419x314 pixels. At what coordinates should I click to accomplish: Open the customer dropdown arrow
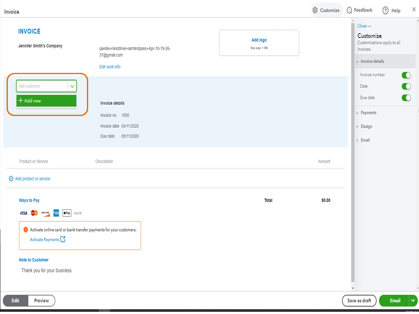click(72, 86)
